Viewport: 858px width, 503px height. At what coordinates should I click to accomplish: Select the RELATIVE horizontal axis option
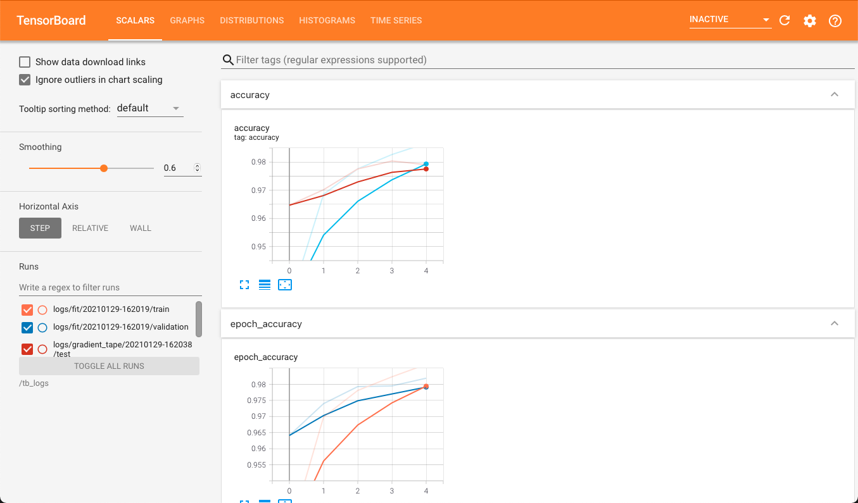tap(91, 228)
